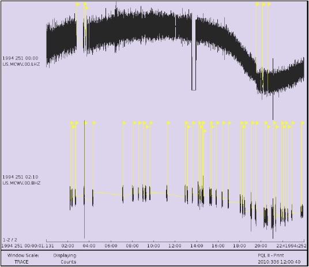Click the rectangular data gap near 14:00

pos(194,54)
